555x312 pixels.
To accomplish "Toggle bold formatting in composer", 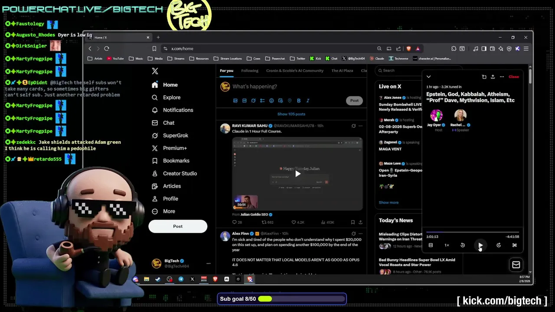I will [299, 101].
